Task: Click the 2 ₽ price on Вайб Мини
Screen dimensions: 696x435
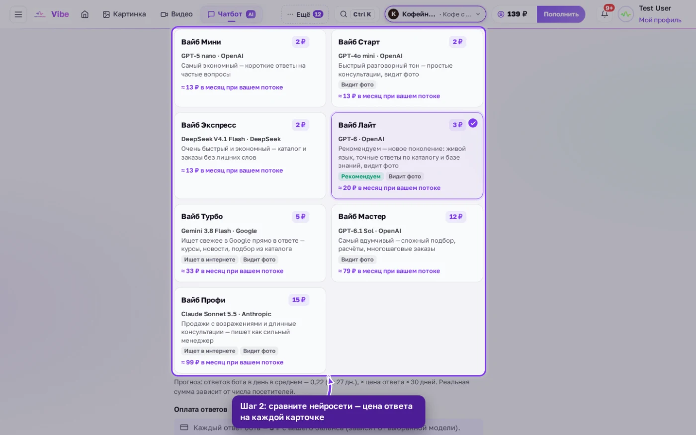Action: coord(300,42)
